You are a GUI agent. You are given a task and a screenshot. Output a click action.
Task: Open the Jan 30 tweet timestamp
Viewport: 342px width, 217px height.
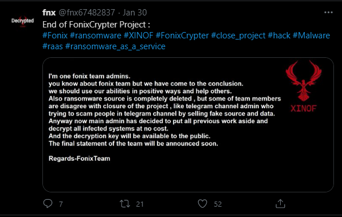(135, 13)
